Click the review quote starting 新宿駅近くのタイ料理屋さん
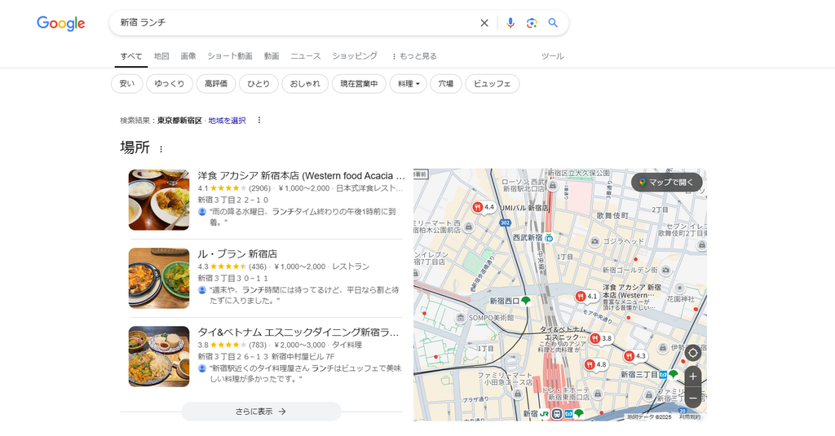Screen dimensions: 835x436 tap(305, 373)
